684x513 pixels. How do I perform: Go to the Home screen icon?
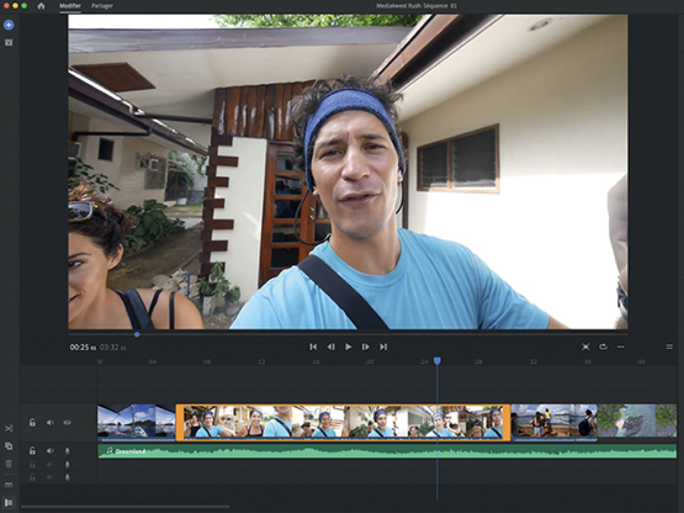pos(41,6)
